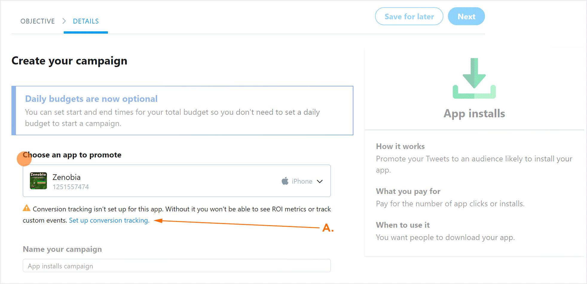
Task: Click the 'Daily budgets are now optional' title
Action: click(x=91, y=99)
